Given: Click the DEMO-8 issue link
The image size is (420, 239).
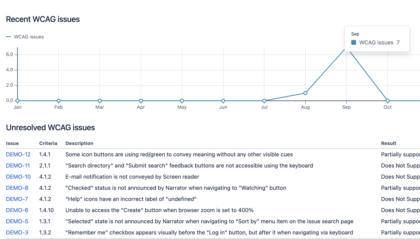Looking at the screenshot, I should pyautogui.click(x=17, y=188).
